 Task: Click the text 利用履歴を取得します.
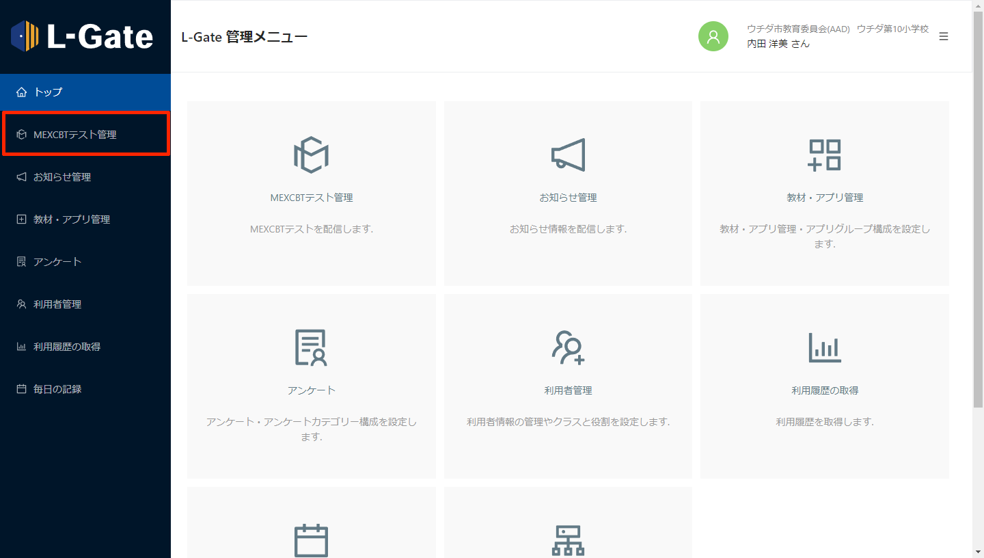[825, 422]
